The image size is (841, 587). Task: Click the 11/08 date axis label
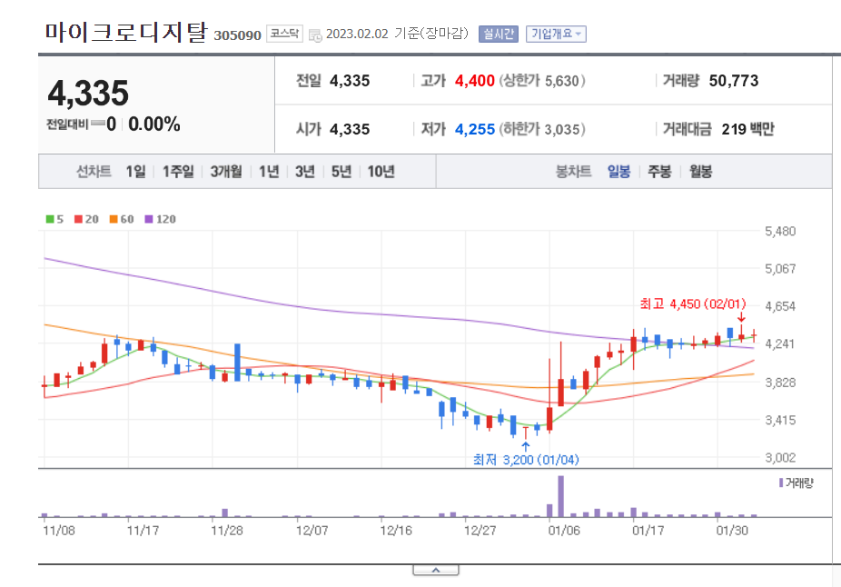[x=59, y=531]
